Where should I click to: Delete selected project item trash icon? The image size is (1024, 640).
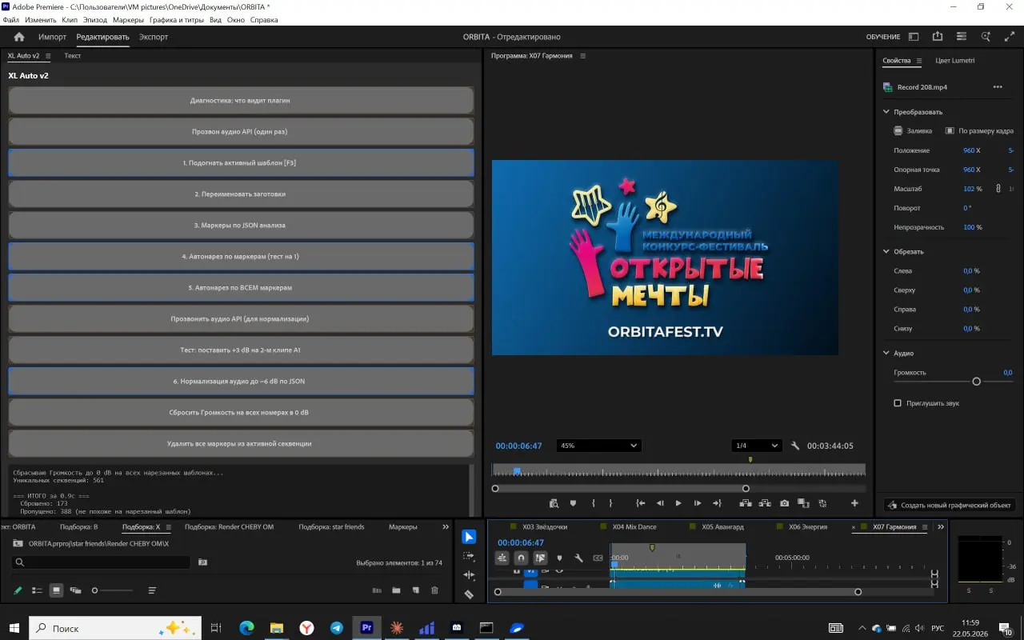tap(434, 590)
